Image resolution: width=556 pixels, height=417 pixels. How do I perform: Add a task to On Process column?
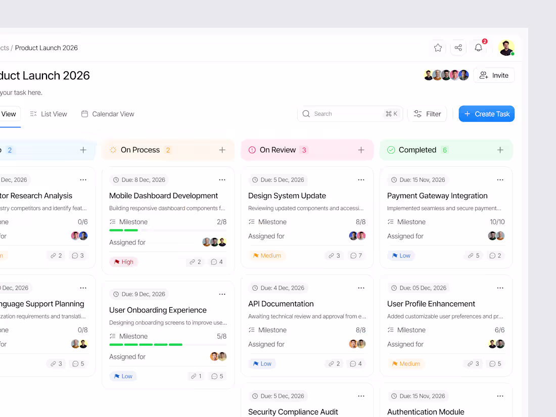[x=222, y=150]
